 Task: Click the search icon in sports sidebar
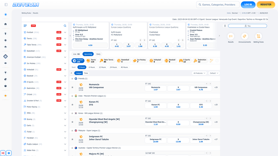coord(65,26)
